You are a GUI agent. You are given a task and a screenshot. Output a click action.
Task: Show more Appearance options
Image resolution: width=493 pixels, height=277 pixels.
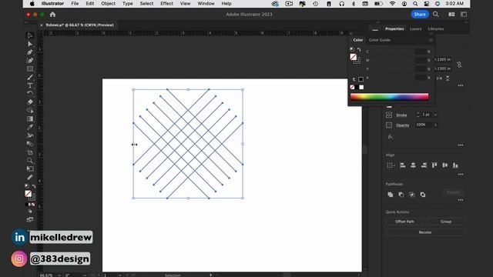(461, 145)
